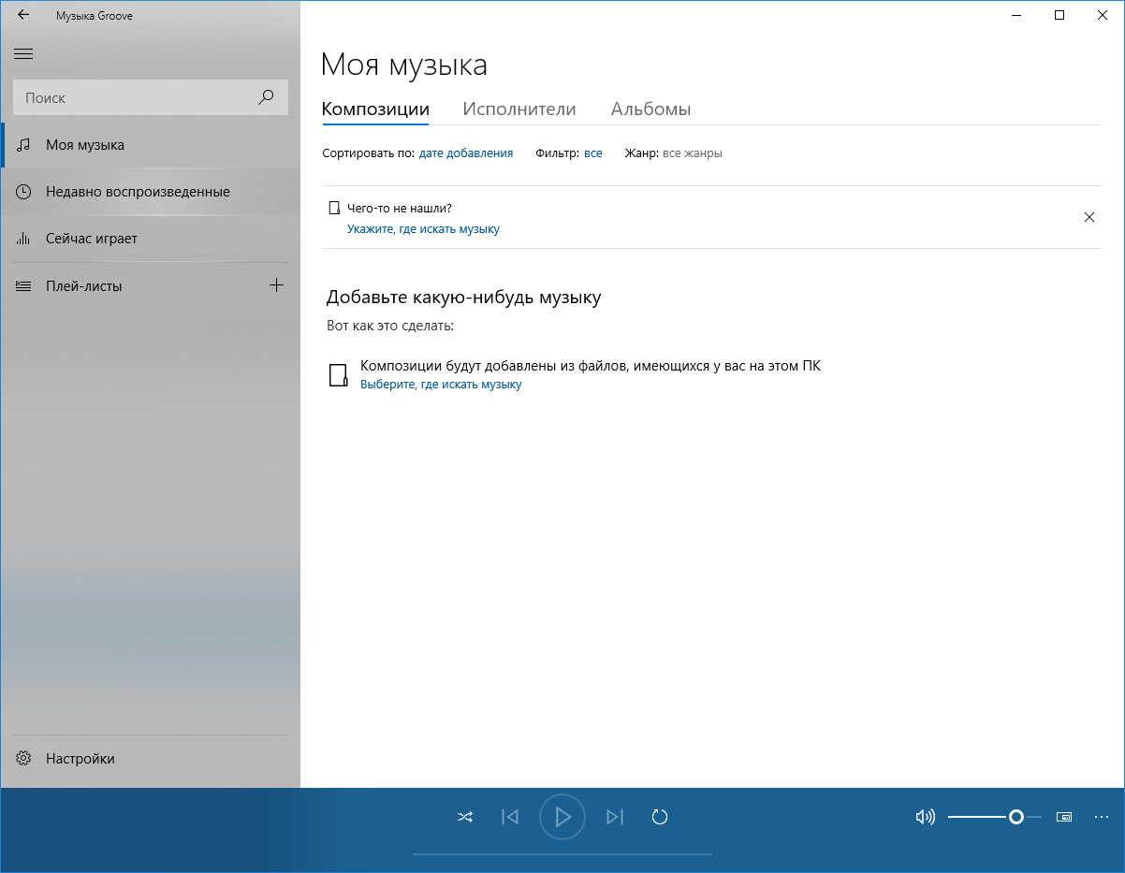This screenshot has width=1125, height=873.
Task: Skip to next track
Action: click(615, 817)
